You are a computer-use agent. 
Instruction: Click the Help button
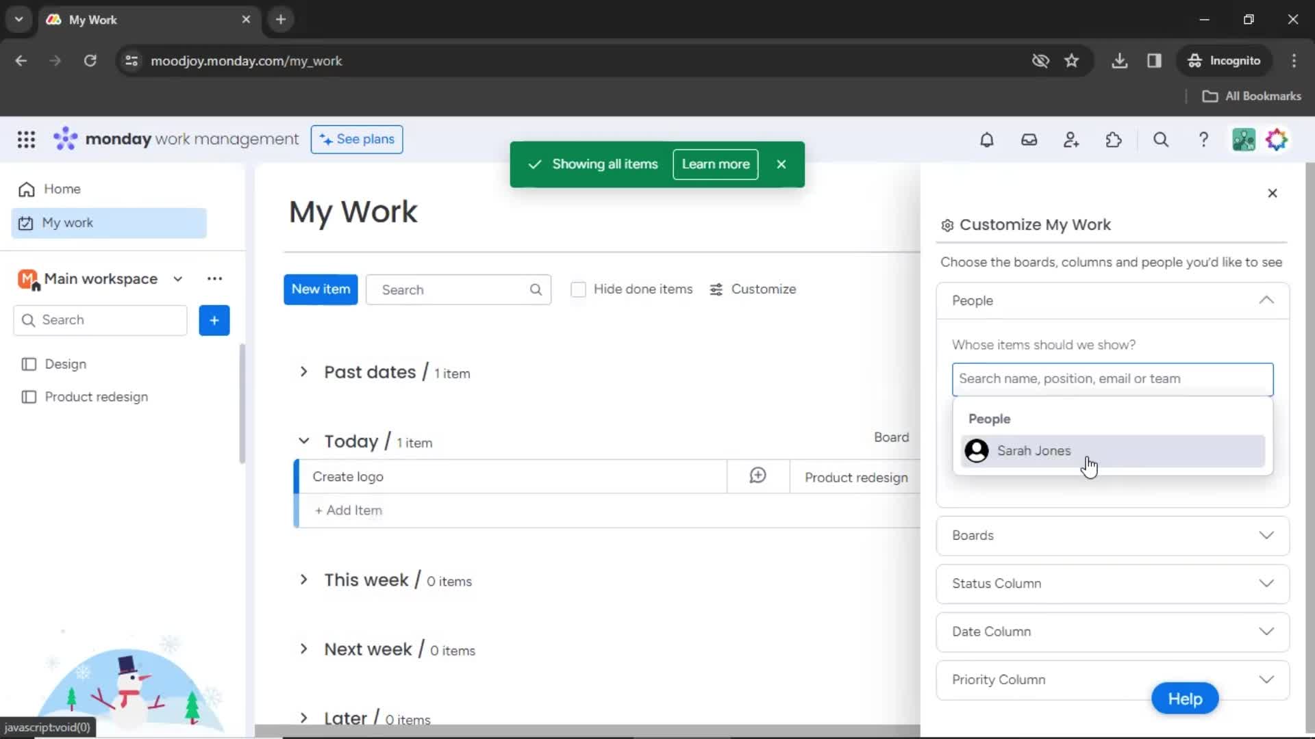pos(1185,699)
